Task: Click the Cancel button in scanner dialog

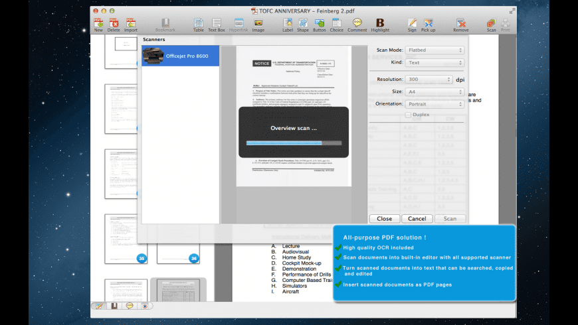Action: (x=417, y=219)
